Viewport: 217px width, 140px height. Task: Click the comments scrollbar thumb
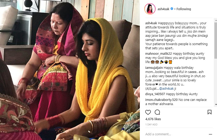216,40
